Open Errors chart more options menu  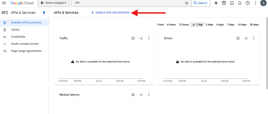[254, 38]
